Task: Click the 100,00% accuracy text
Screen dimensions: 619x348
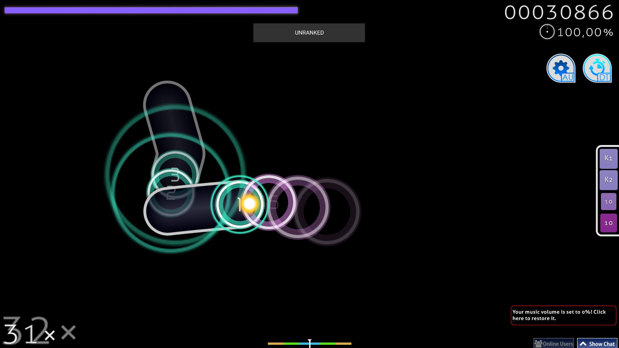Action: tap(585, 32)
